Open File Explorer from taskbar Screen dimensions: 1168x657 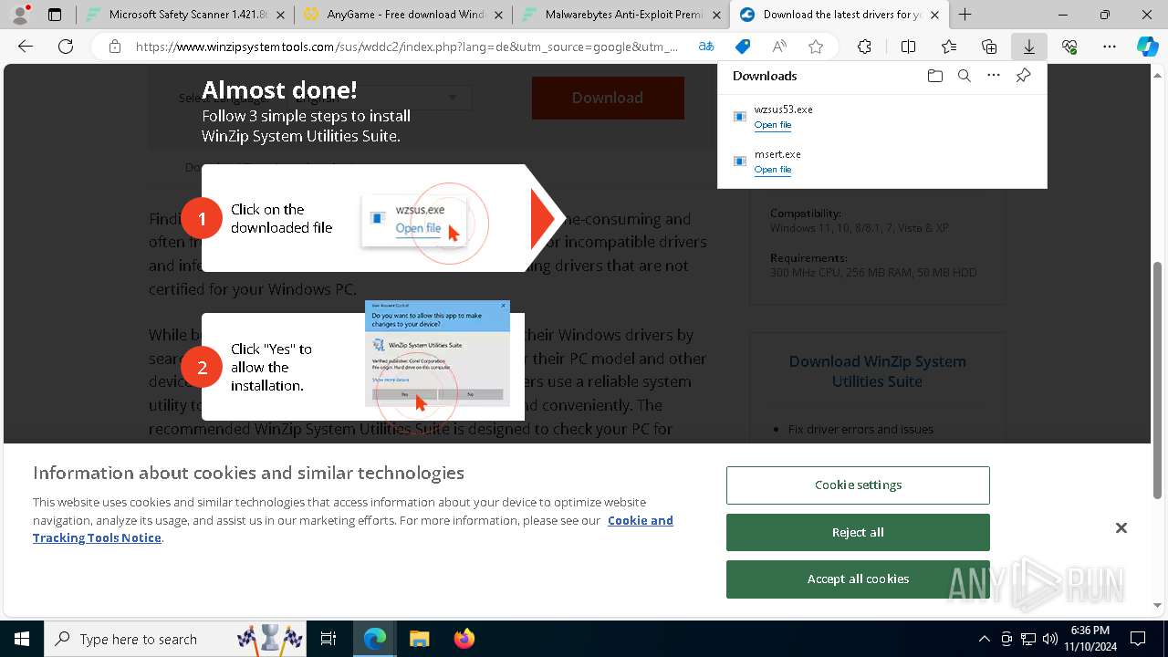click(x=420, y=639)
